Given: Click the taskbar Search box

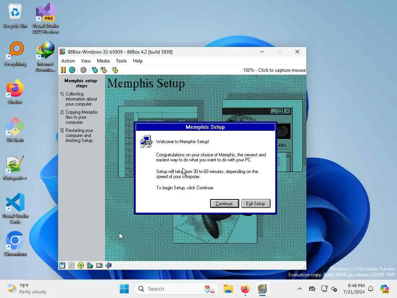Looking at the screenshot, I should click(176, 289).
